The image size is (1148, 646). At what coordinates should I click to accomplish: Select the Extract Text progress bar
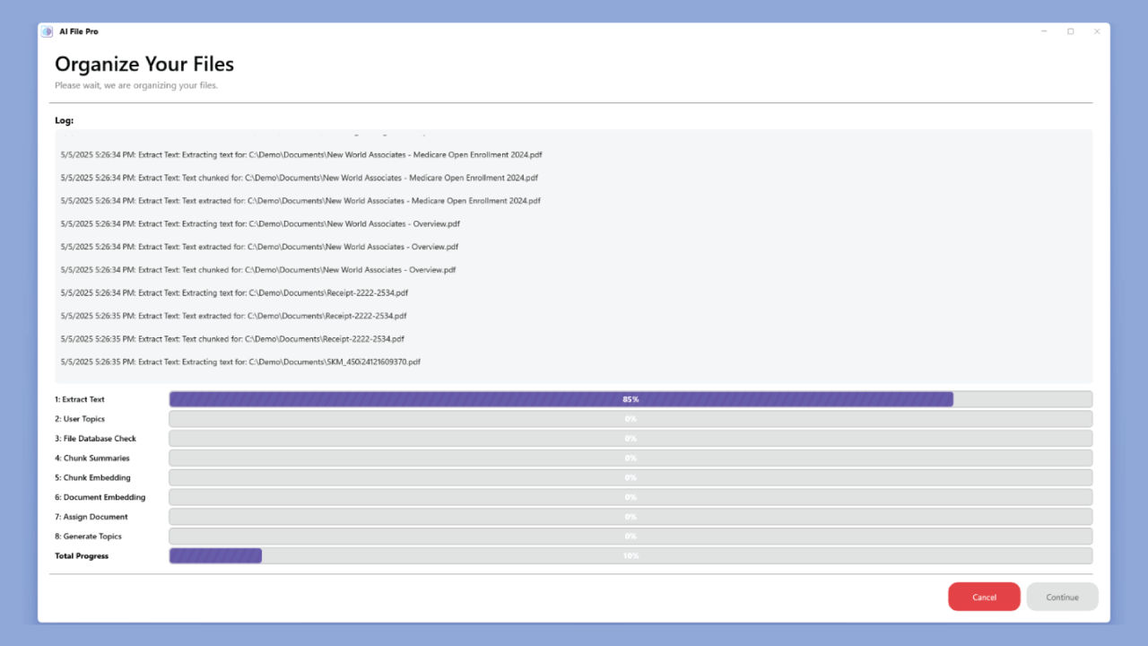631,398
